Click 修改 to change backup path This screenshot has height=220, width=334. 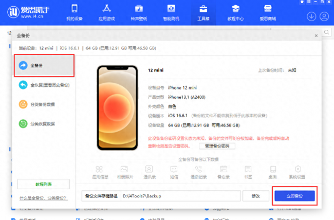tap(255, 196)
